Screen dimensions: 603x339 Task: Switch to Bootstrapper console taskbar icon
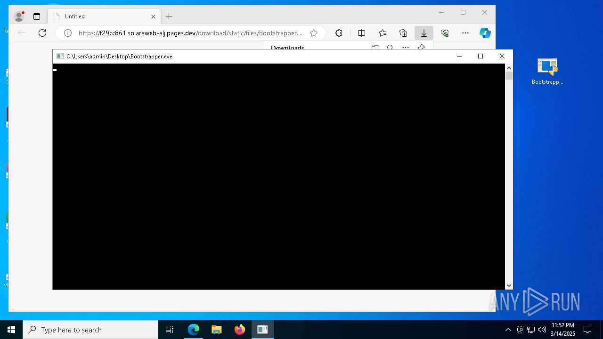[x=262, y=330]
